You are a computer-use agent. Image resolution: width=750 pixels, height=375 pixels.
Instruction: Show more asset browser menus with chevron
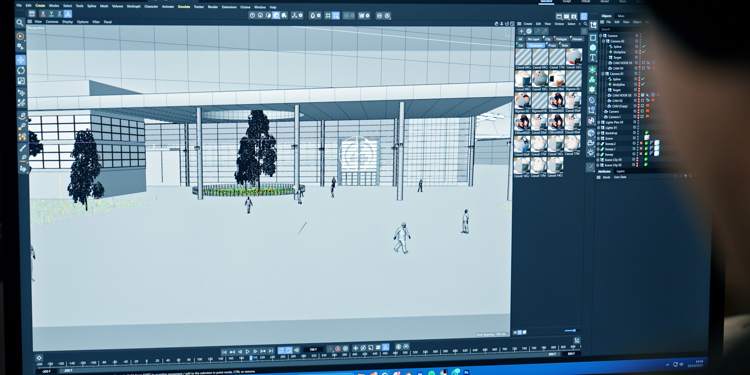[580, 24]
